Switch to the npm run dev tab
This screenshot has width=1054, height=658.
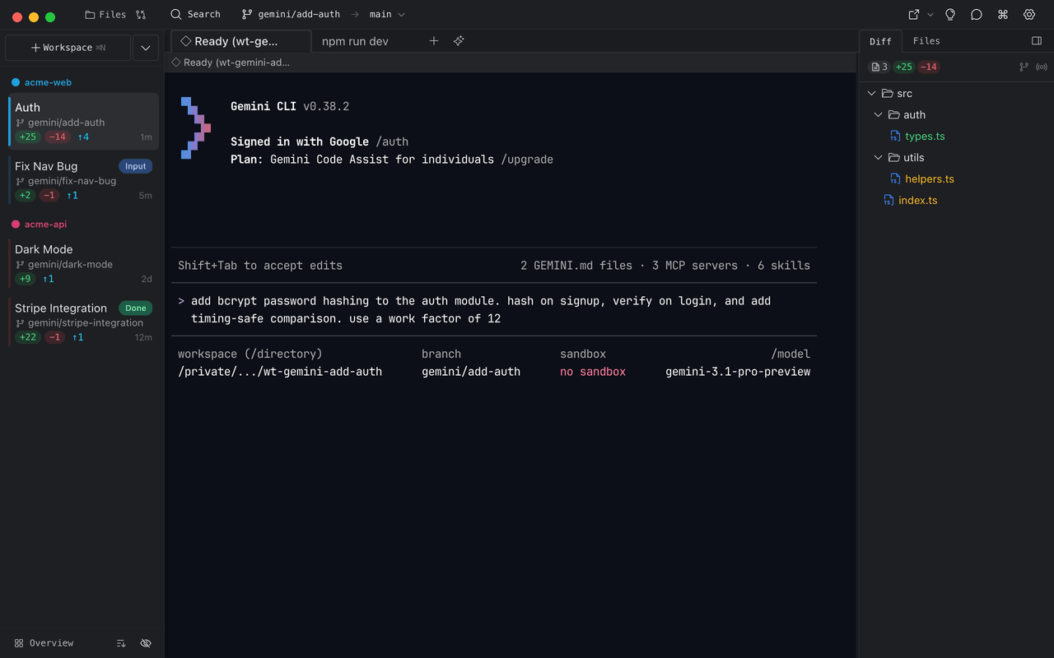click(355, 41)
